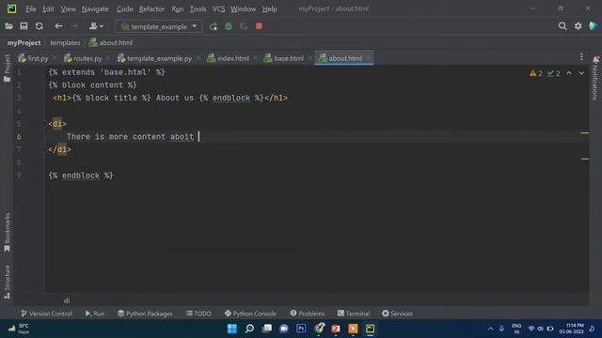Toggle the Notifications tool window
Image resolution: width=602 pixels, height=338 pixels.
point(595,78)
